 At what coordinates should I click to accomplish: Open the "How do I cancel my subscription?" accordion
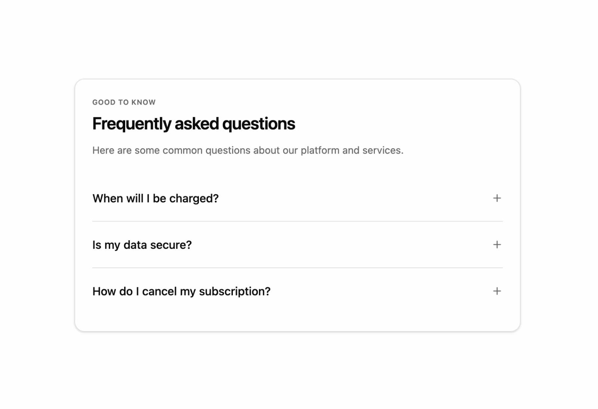click(x=298, y=291)
